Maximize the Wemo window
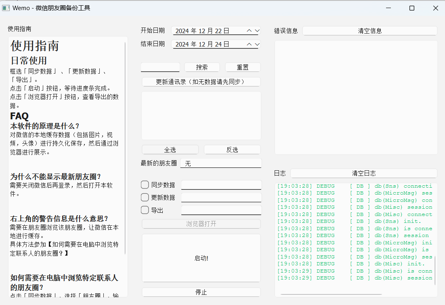Image resolution: width=445 pixels, height=305 pixels. tap(412, 8)
